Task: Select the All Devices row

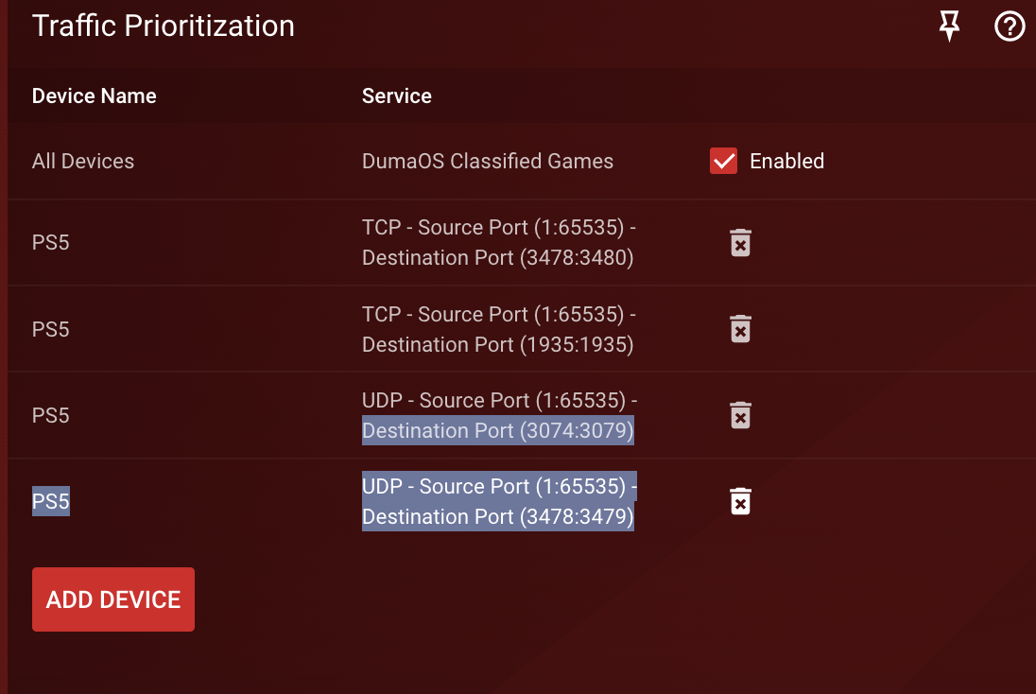Action: click(83, 161)
